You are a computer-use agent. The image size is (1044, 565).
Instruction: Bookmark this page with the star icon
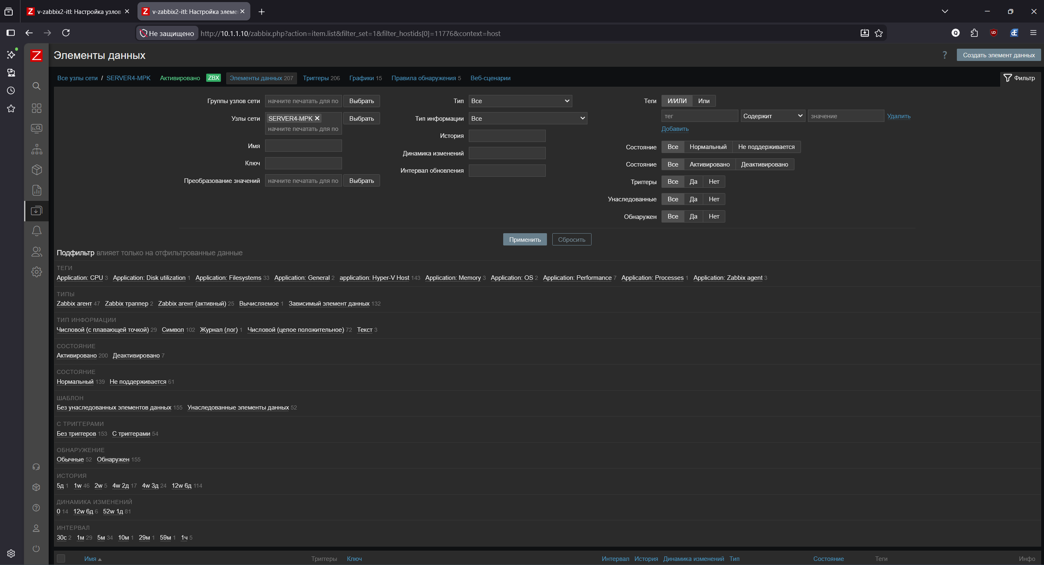(x=879, y=33)
